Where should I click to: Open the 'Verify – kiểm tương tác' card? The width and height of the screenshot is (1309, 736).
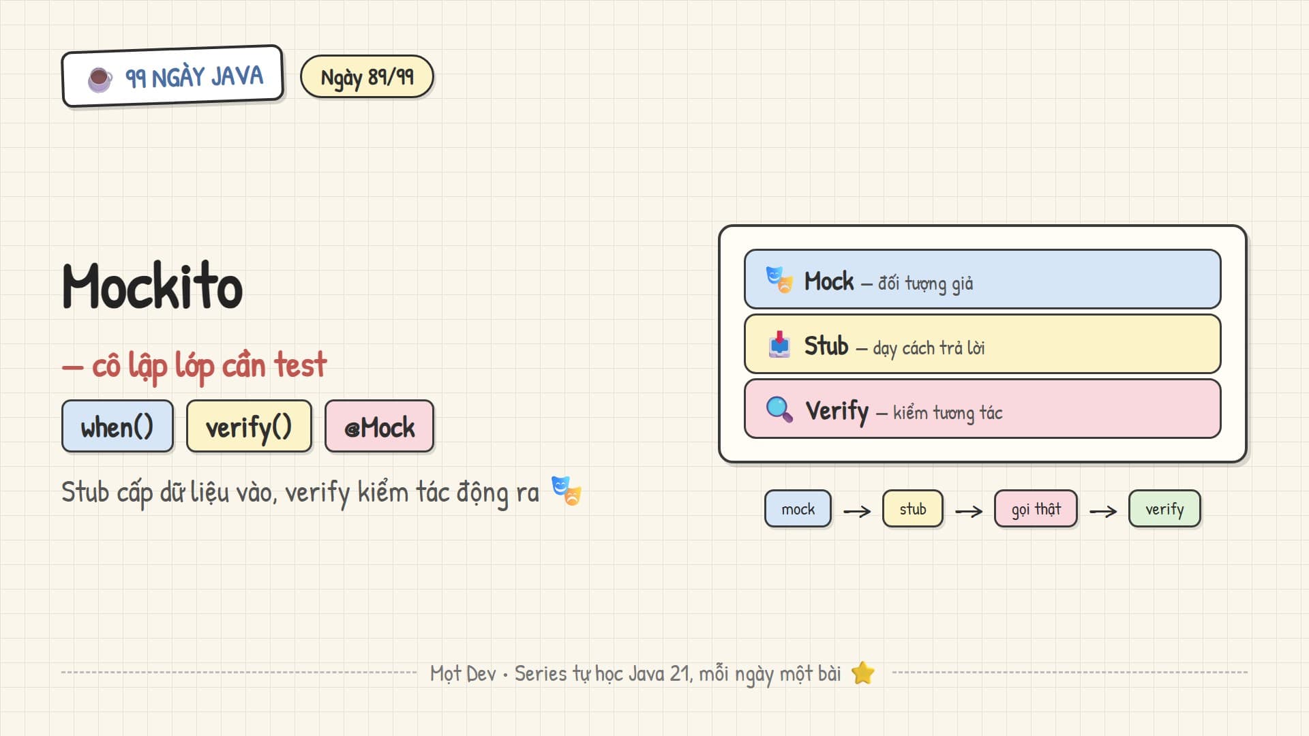point(982,409)
